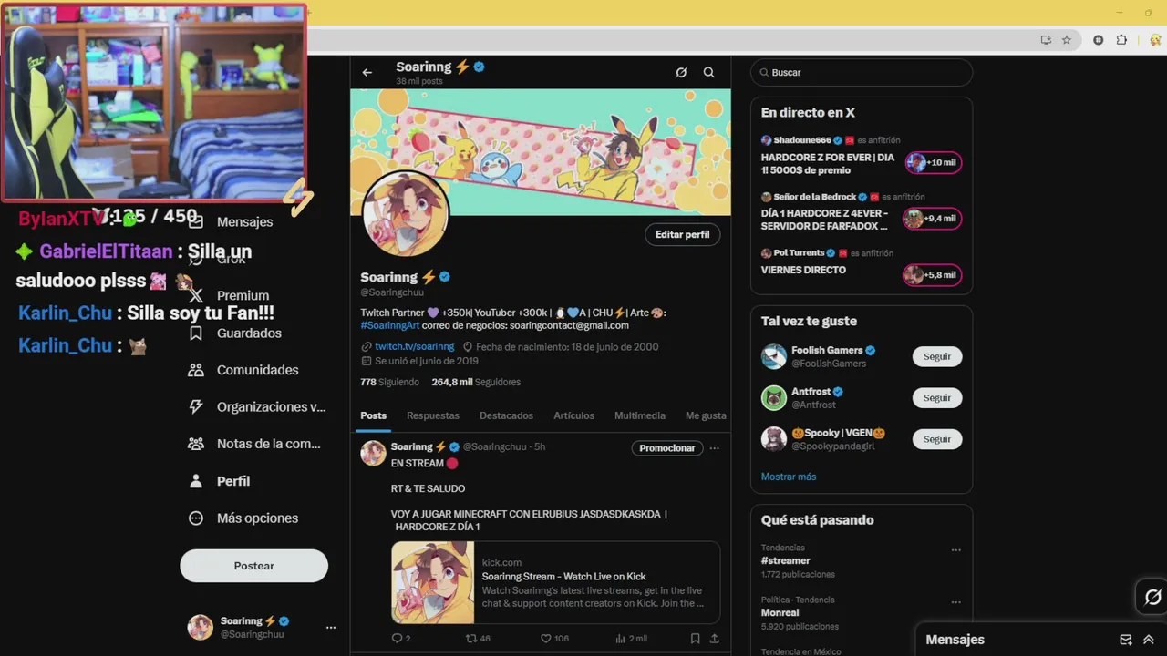Open the post view statistics icon
This screenshot has width=1167, height=656.
coord(621,639)
